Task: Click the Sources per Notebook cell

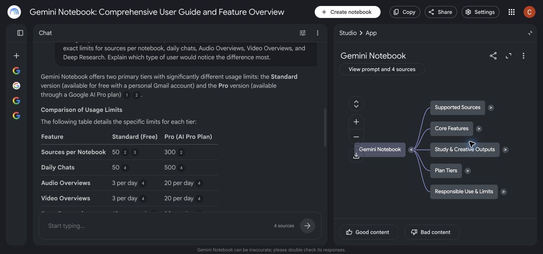Action: tap(73, 152)
